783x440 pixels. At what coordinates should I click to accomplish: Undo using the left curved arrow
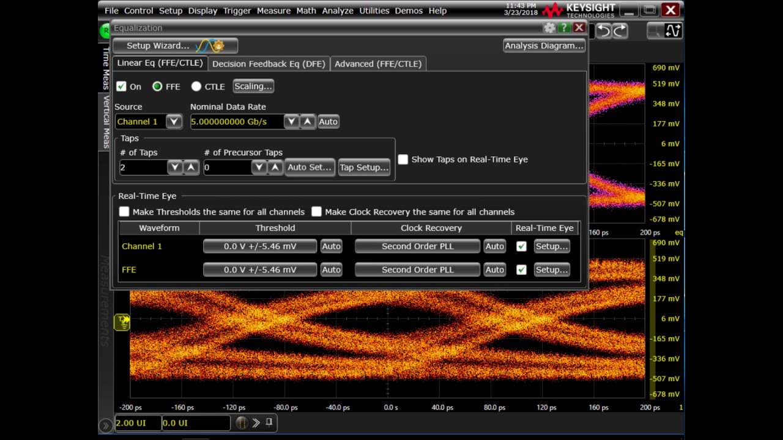tap(603, 31)
